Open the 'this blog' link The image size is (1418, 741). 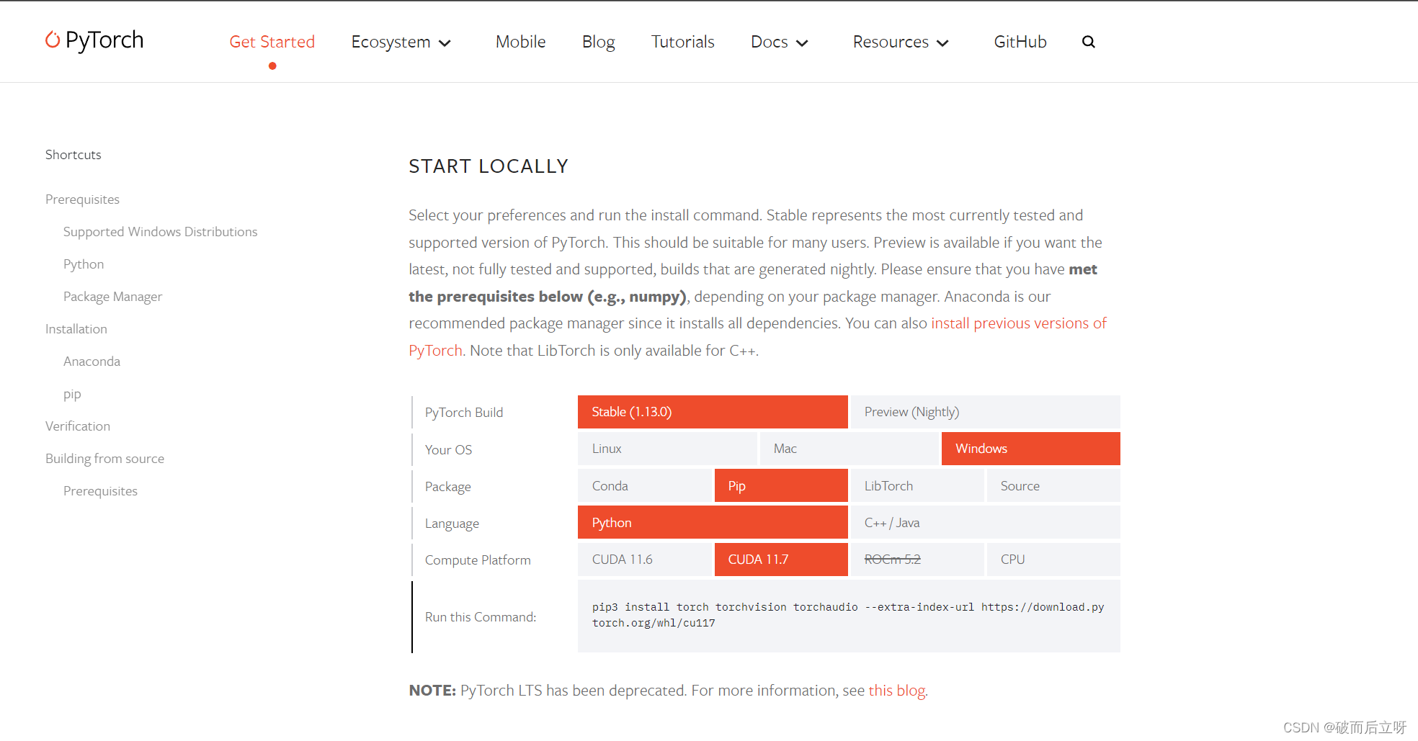[897, 691]
